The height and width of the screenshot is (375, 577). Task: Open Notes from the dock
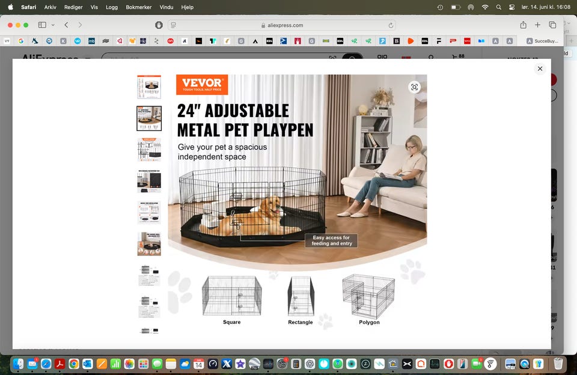point(171,364)
